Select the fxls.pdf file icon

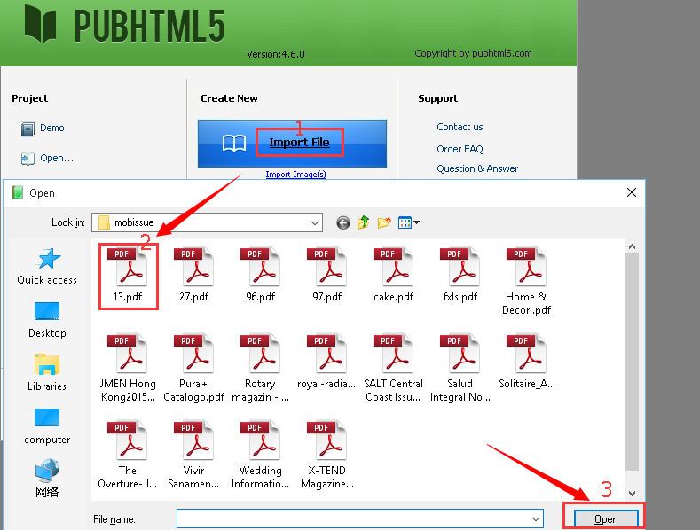460,267
